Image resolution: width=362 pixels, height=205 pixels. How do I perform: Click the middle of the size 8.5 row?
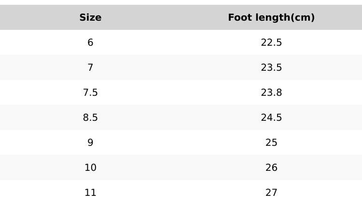point(181,118)
